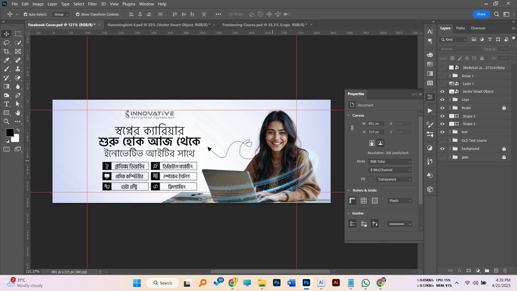Show the OLD Text course group
The height and width of the screenshot is (291, 517).
point(442,141)
